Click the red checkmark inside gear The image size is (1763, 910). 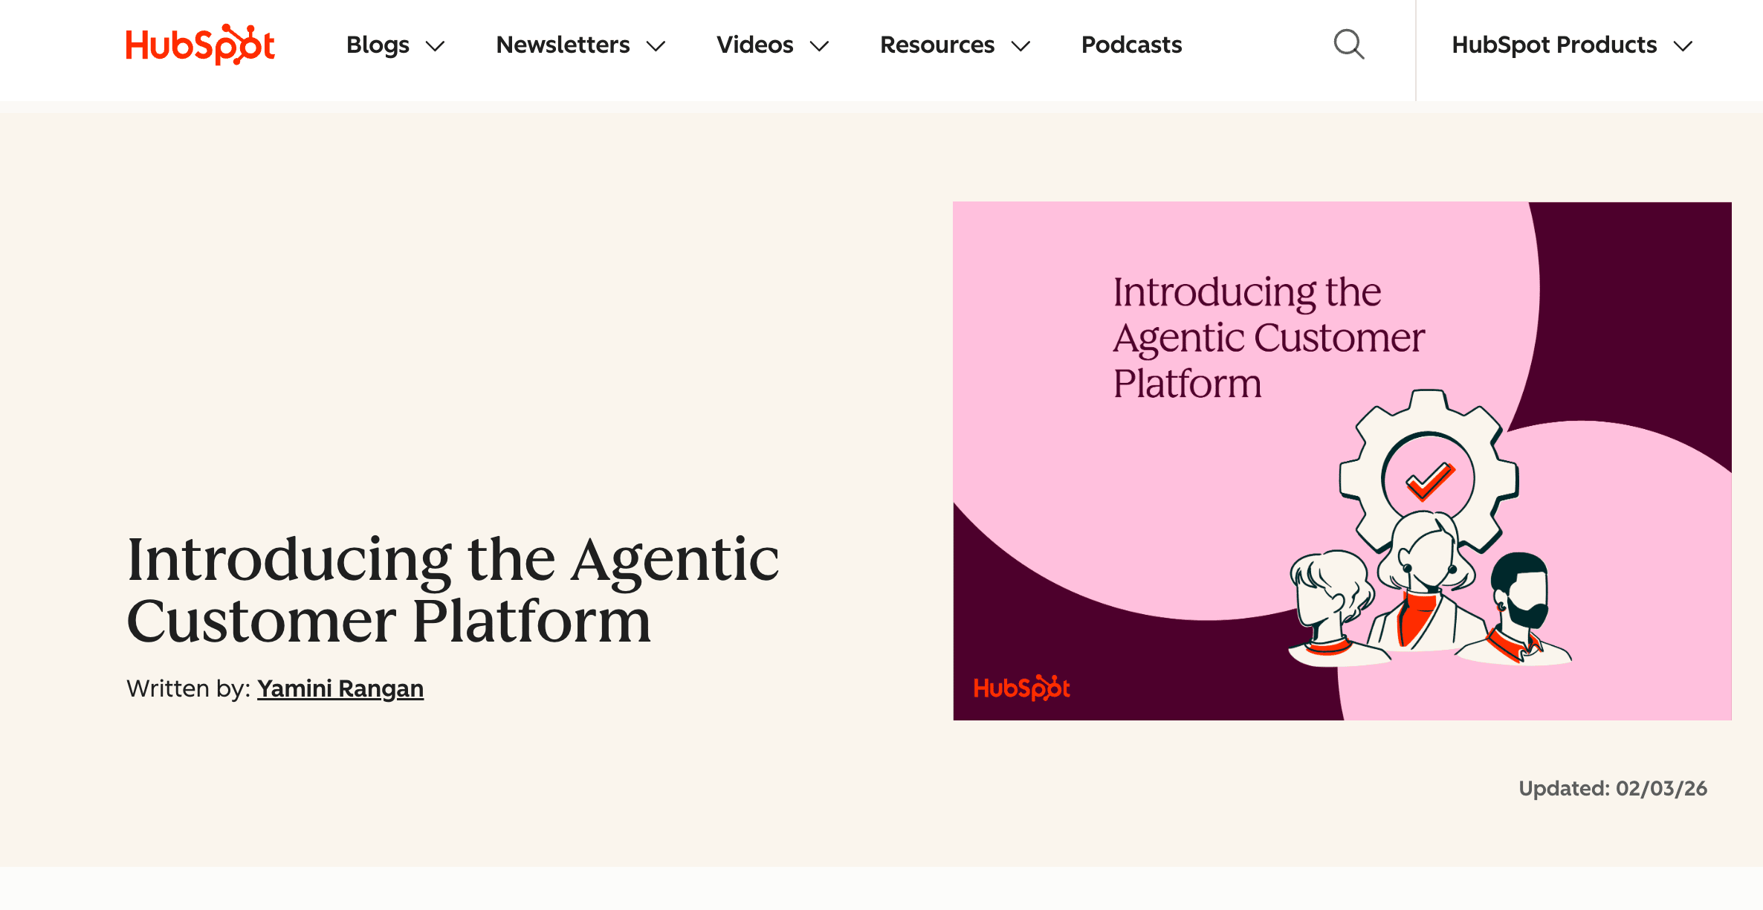(1429, 481)
